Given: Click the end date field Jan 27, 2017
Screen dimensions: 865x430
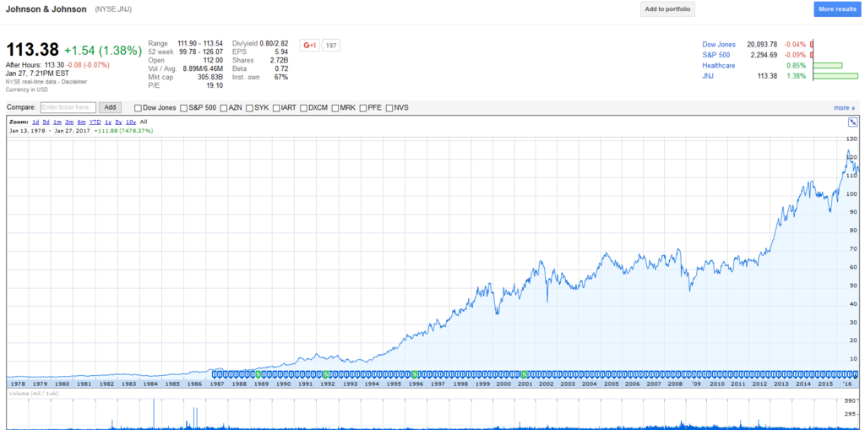Looking at the screenshot, I should [71, 131].
